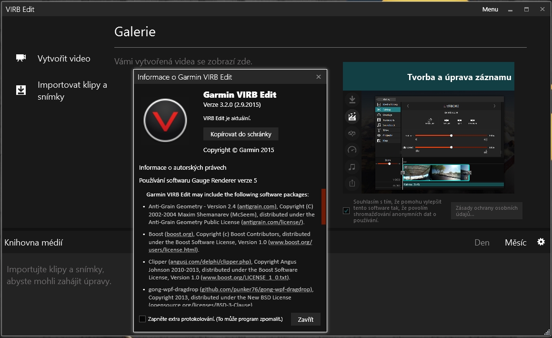Image resolution: width=552 pixels, height=338 pixels.
Task: Open Zásady ochrany osobních údajů
Action: (487, 211)
